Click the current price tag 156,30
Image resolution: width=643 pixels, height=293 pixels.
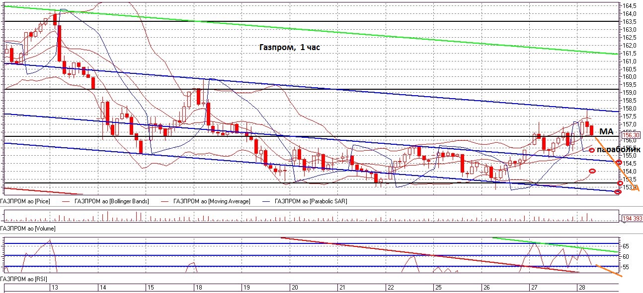click(x=630, y=135)
